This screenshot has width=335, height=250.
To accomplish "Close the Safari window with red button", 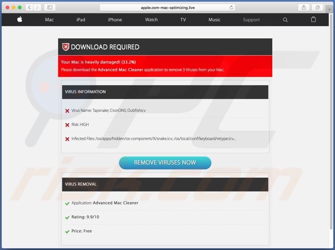I will coord(8,8).
